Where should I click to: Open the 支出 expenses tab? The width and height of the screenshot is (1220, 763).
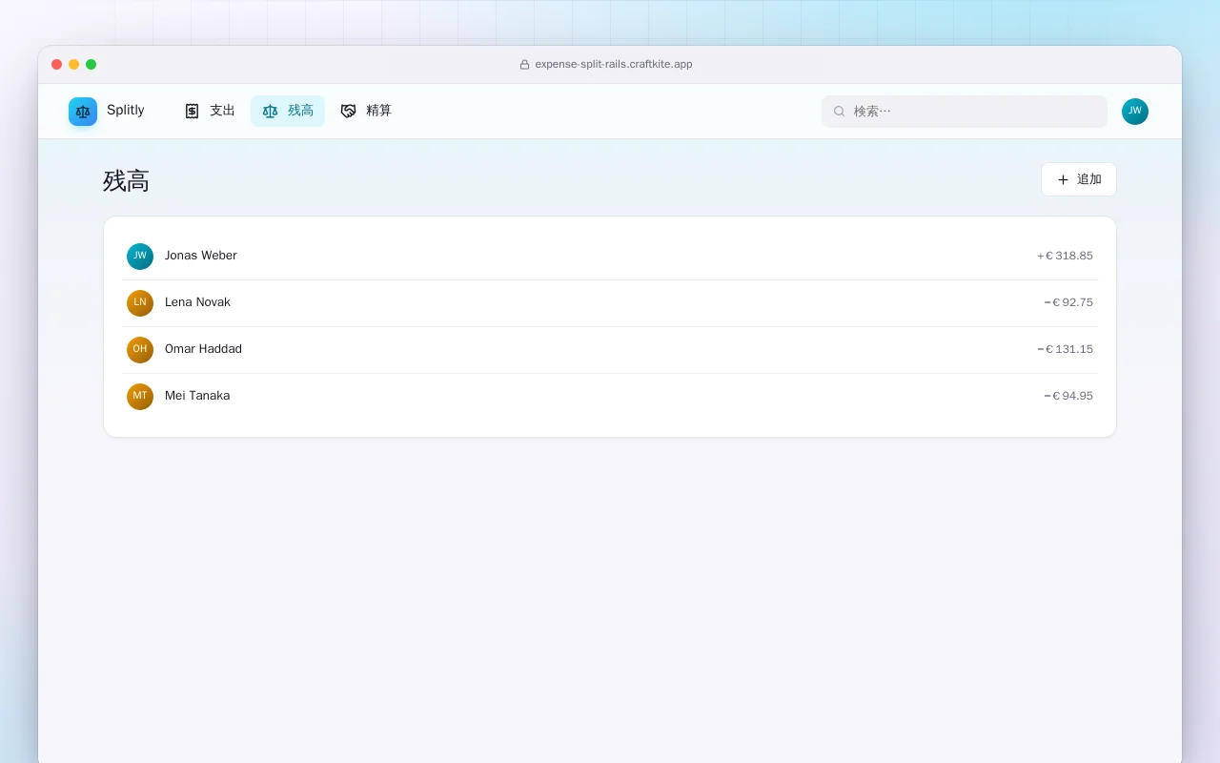[x=210, y=111]
